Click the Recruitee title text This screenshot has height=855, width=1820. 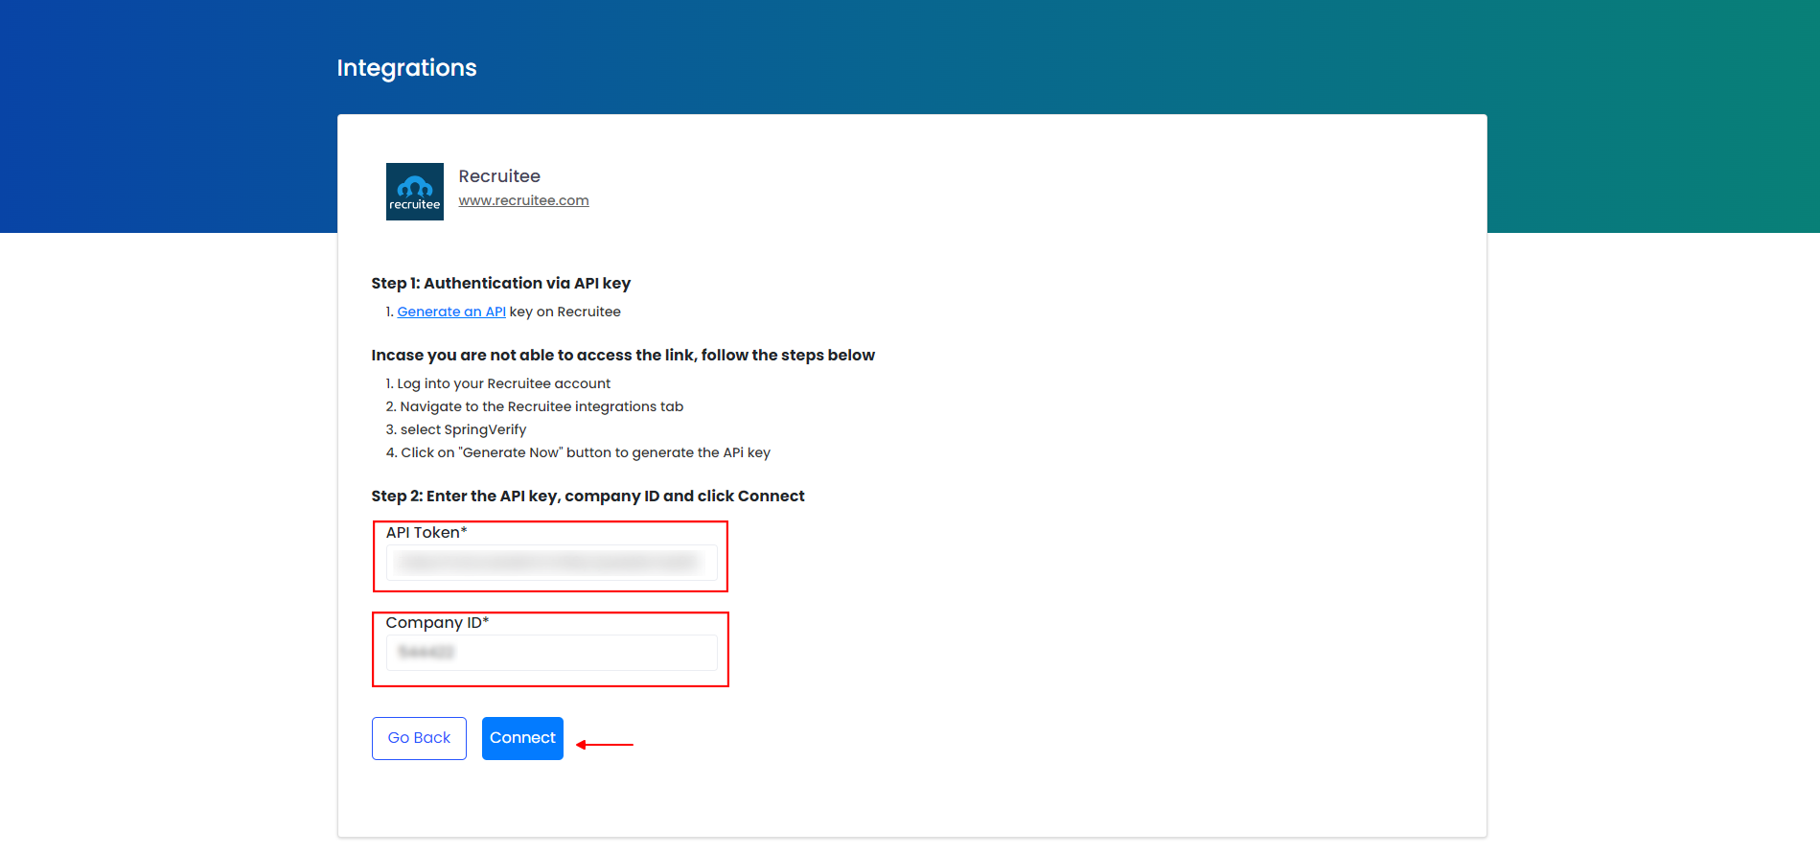[499, 176]
